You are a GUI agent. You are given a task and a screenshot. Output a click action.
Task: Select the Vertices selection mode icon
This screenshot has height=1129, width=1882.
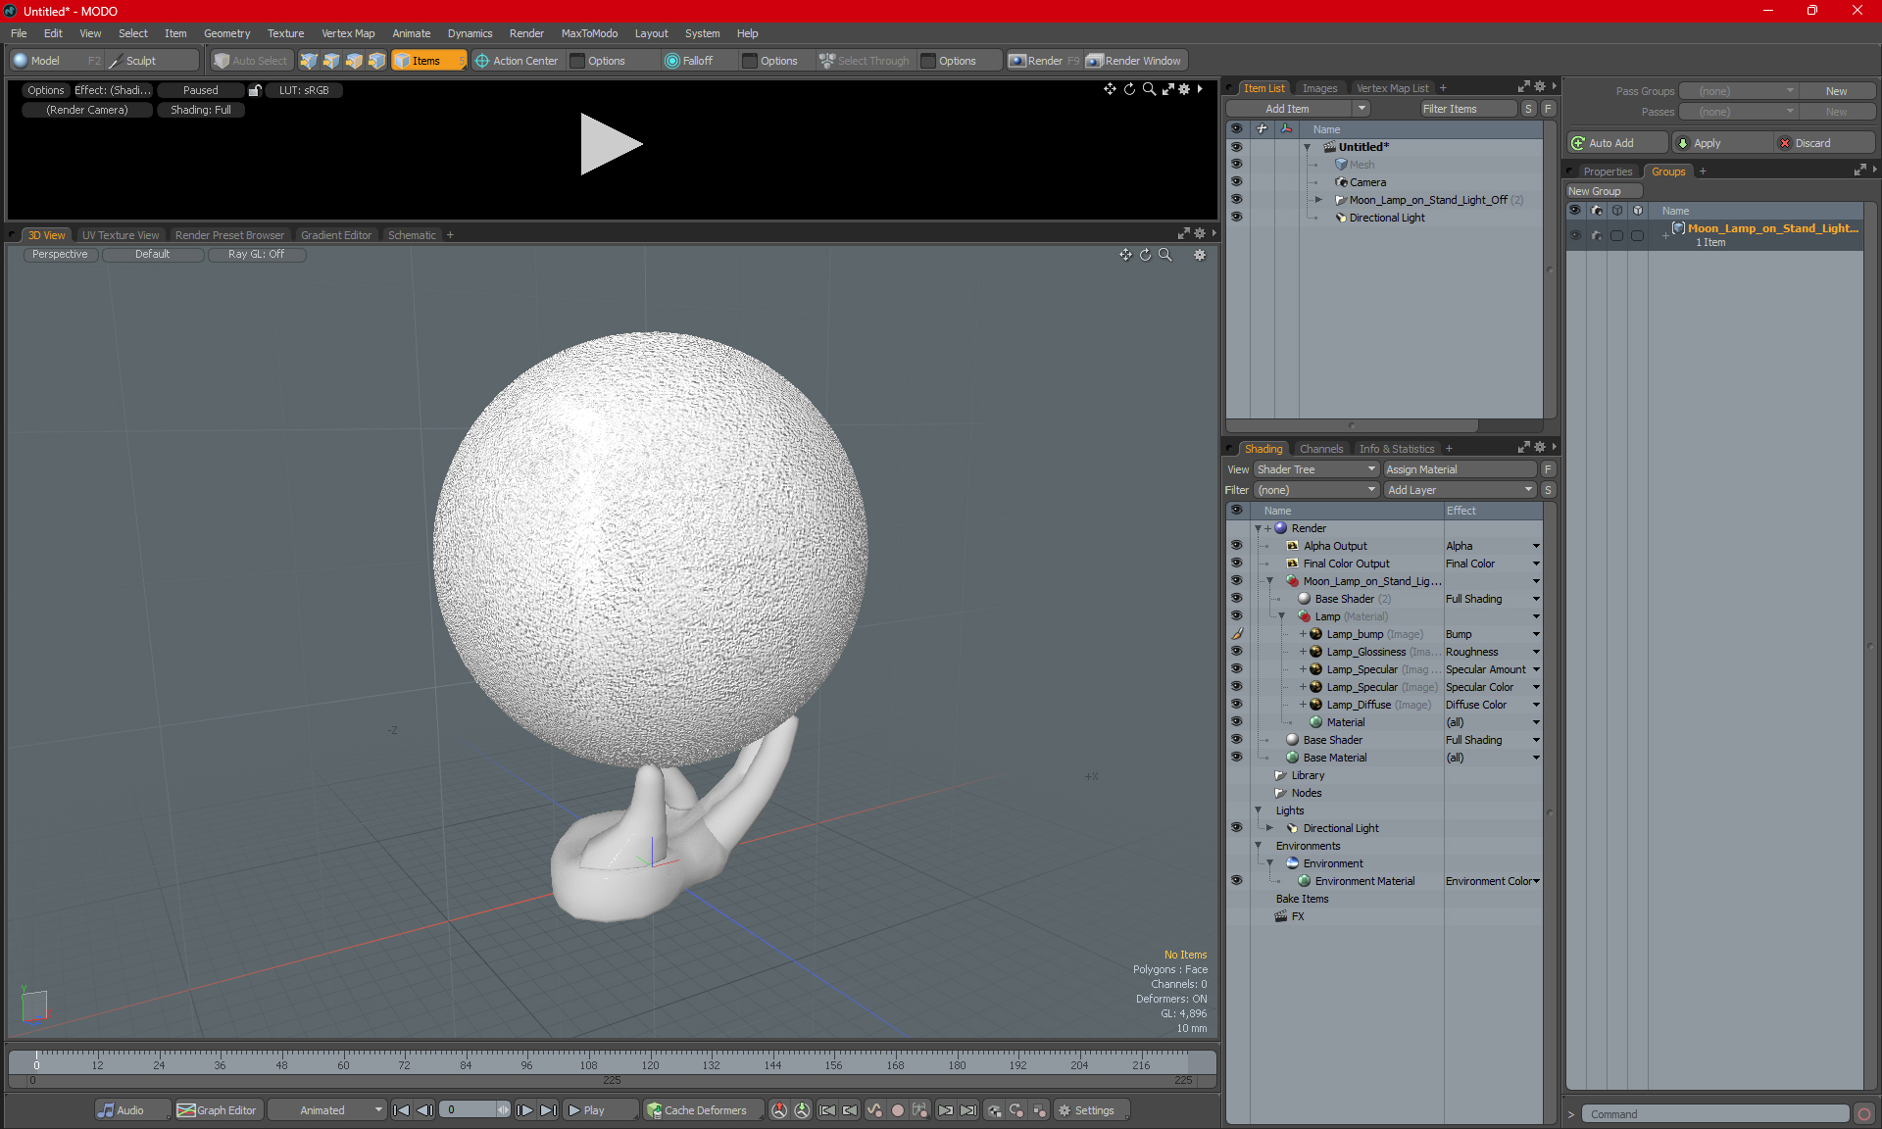[x=309, y=61]
